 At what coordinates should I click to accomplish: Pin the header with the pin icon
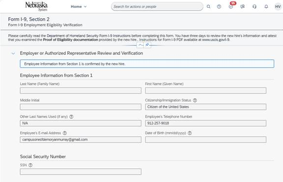(147, 45)
